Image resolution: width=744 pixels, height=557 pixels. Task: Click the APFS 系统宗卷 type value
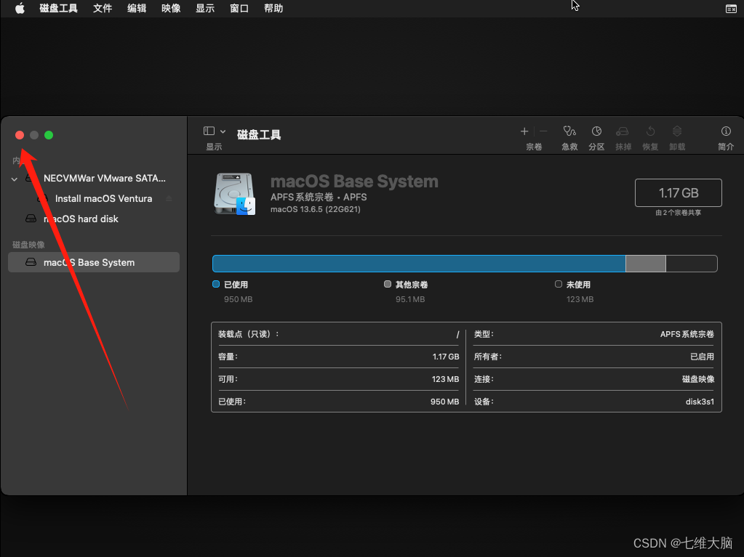point(687,334)
